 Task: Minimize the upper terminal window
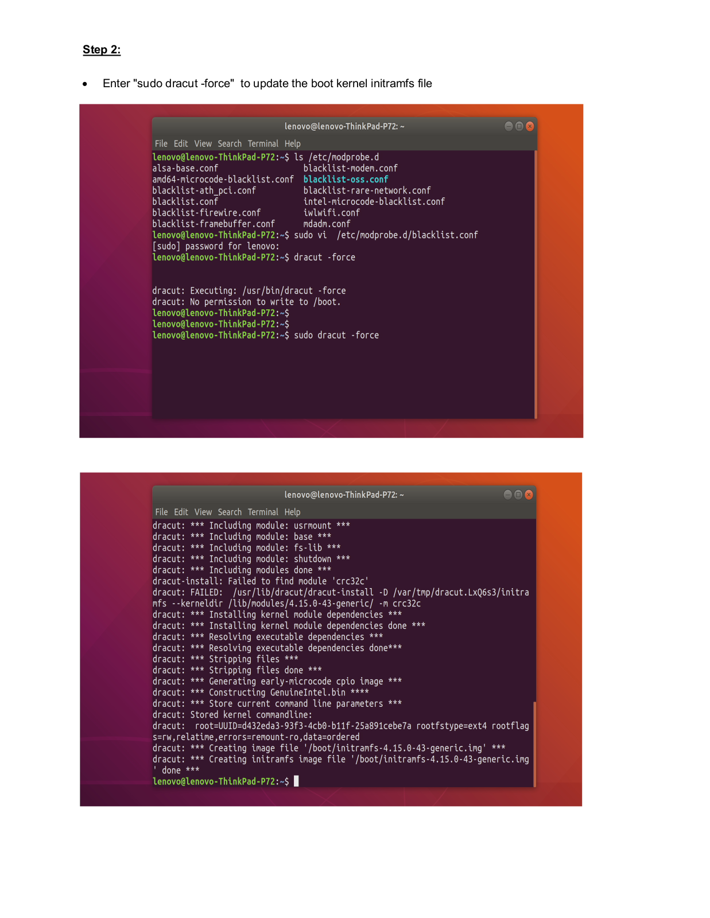[509, 126]
